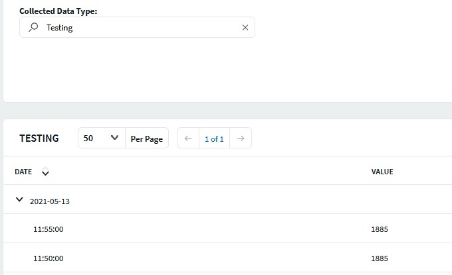Click value 1885 in the 11:55:00 row
452x275 pixels.
(x=380, y=229)
